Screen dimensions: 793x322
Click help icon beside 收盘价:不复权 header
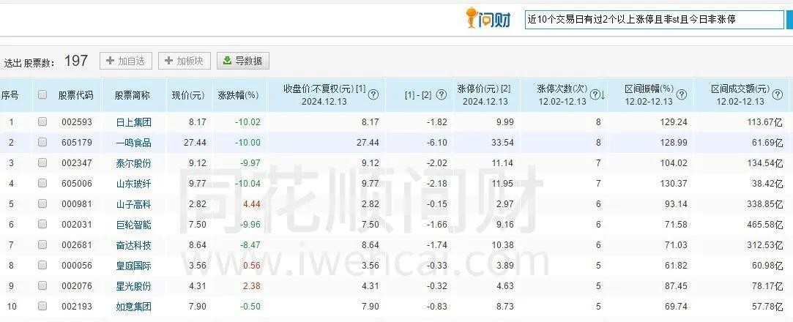pos(373,94)
